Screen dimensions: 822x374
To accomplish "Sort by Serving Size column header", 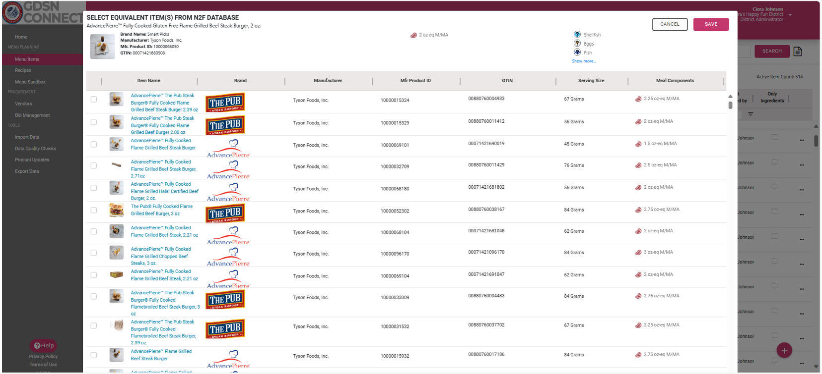I will [x=591, y=81].
